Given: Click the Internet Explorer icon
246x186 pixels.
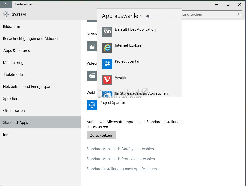Looking at the screenshot, I should pyautogui.click(x=107, y=47).
